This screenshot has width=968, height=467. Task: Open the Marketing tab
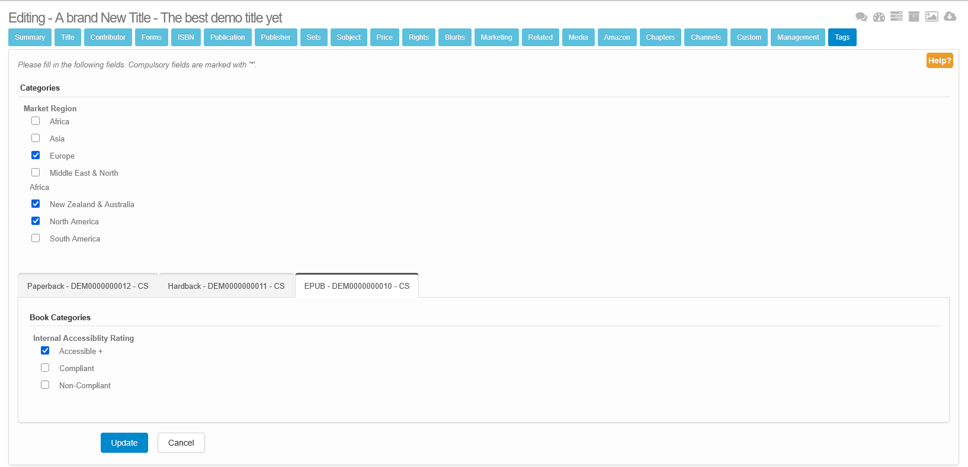(x=496, y=37)
